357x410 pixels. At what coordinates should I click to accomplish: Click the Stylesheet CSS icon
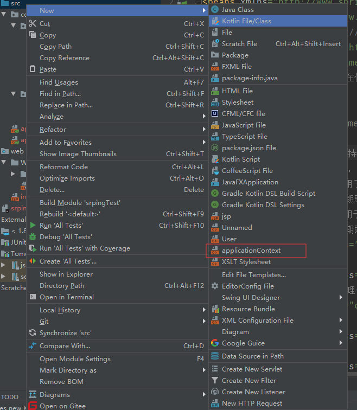[x=215, y=102]
